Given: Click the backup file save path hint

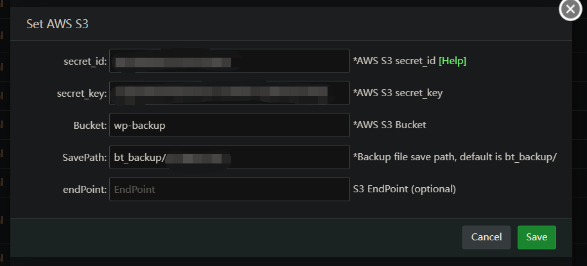Looking at the screenshot, I should (454, 157).
